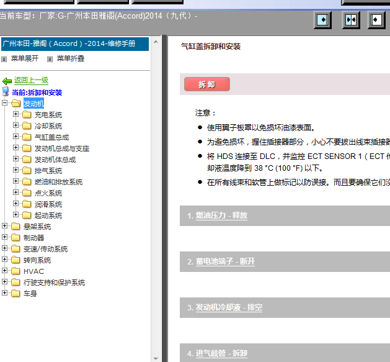Click 菜单折叠 to collapse all menus
Viewport: 390px width, 362px height.
point(71,58)
